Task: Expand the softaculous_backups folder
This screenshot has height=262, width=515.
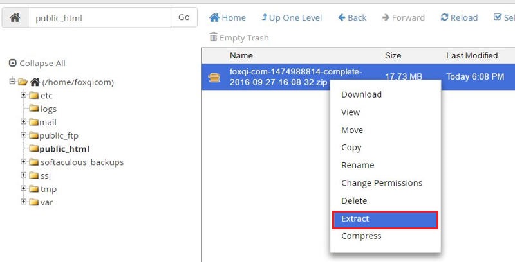Action: (x=23, y=161)
